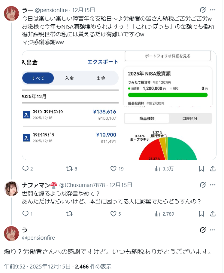
Task: Select the すべて tab in the image
Action: (x=38, y=78)
